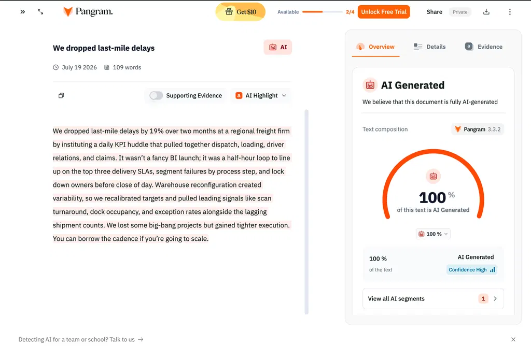Expand View all AI segments row
This screenshot has height=347, width=531.
(433, 299)
